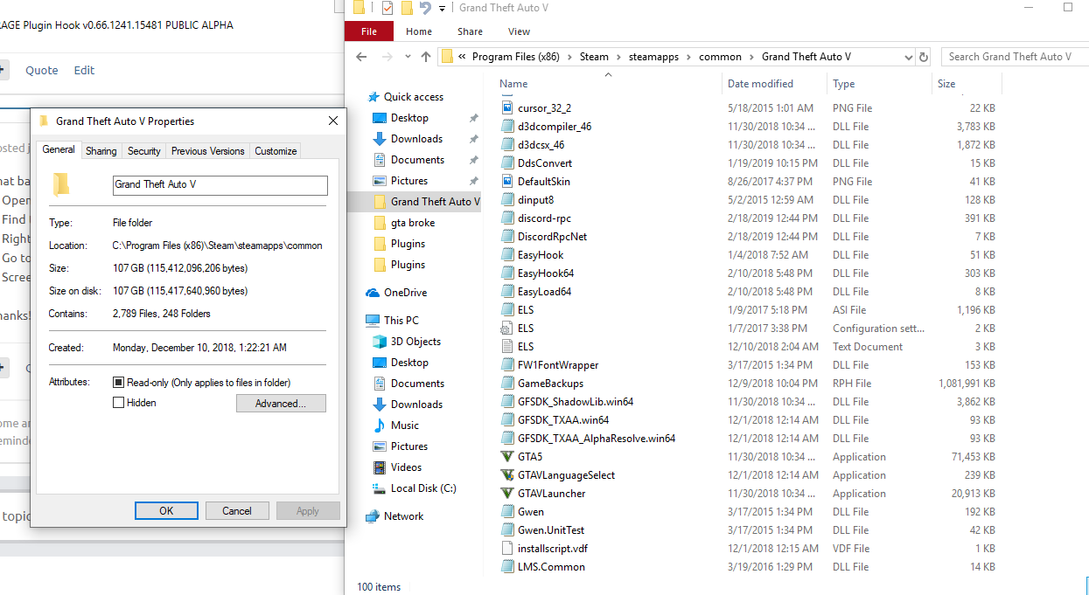This screenshot has height=595, width=1089.
Task: Click the GTAVLanguageSelect application icon
Action: tap(507, 474)
